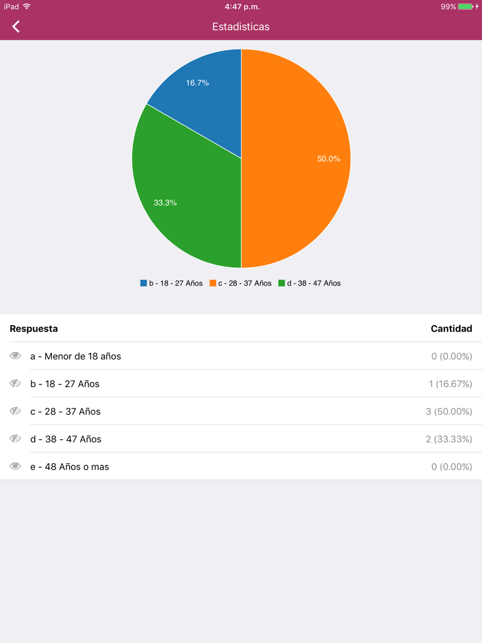Tap the Wi-Fi icon in status bar
The image size is (482, 643).
[27, 7]
